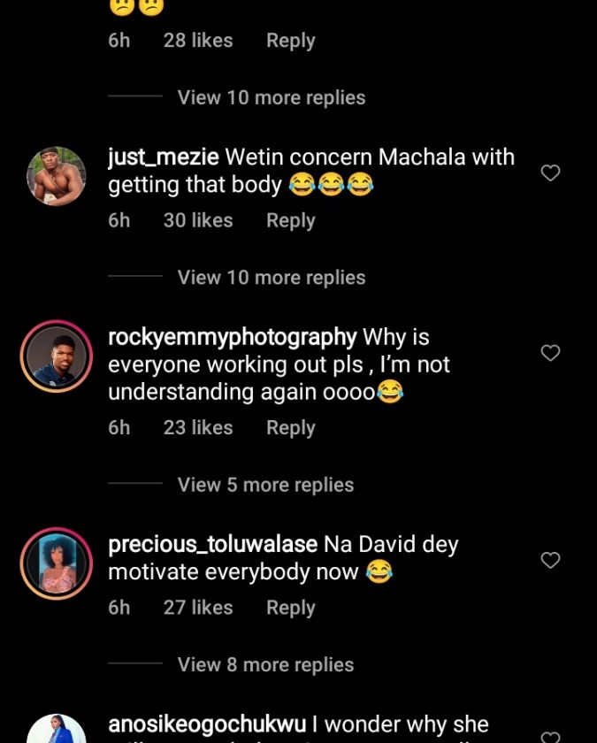The height and width of the screenshot is (743, 597).
Task: Show 8 more replies under precious_toluwalase
Action: pos(265,665)
